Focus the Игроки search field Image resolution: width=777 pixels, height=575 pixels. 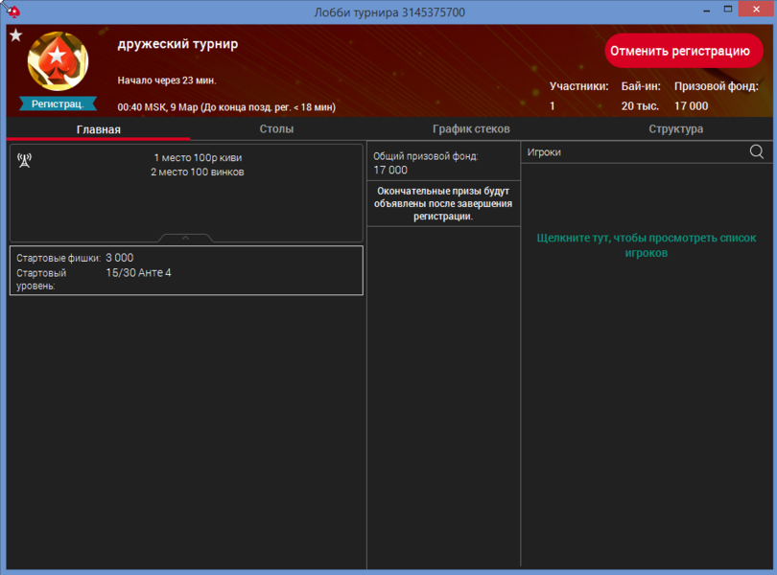(633, 151)
